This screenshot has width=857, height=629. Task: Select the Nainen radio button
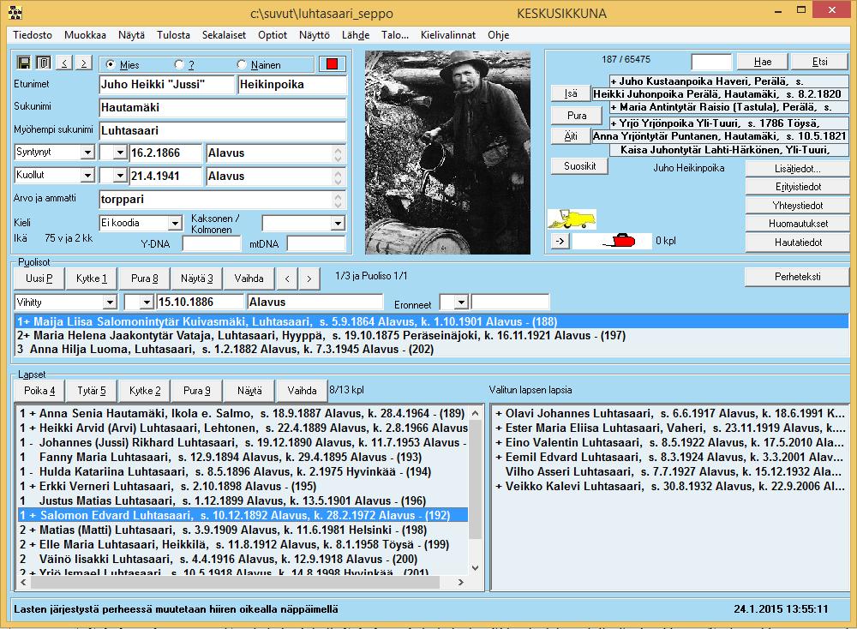(242, 64)
